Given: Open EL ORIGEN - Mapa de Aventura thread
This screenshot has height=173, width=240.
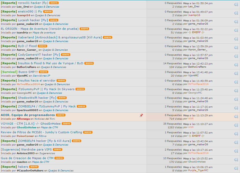Looking at the screenshot, I should [40, 29].
